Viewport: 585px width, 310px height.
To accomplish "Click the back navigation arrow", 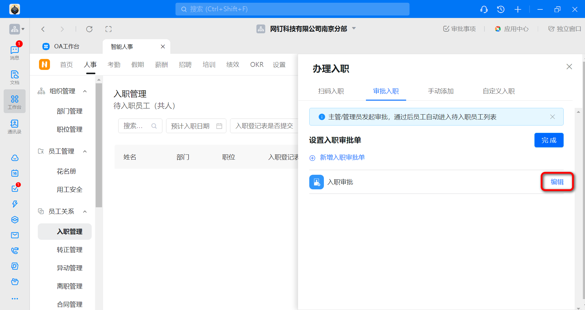I will point(43,29).
